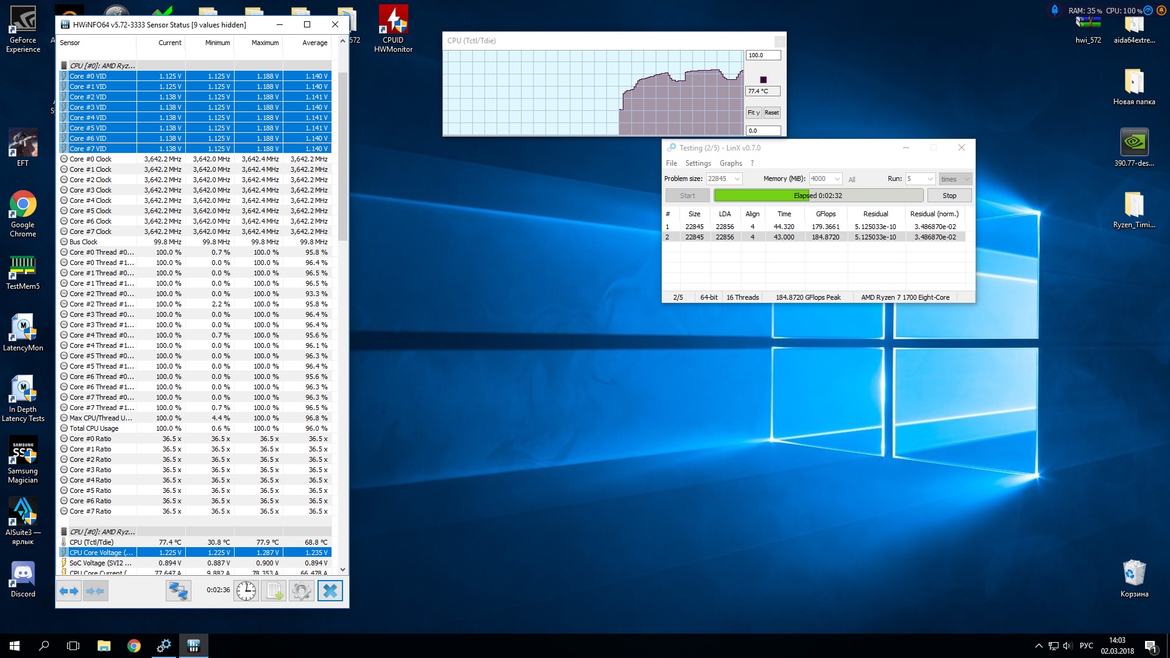Image resolution: width=1170 pixels, height=658 pixels.
Task: Click the HWiNFO taskbar icon
Action: coord(193,646)
